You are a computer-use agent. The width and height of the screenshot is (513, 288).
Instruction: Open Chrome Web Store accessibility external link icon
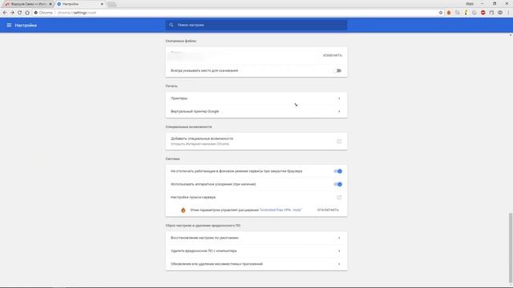point(339,141)
